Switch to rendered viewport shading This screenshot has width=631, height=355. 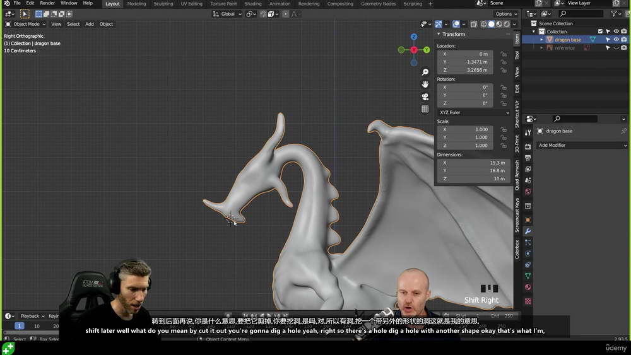[x=507, y=25]
